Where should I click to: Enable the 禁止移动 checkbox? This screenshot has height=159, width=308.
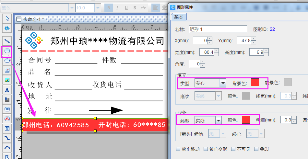point(178,149)
